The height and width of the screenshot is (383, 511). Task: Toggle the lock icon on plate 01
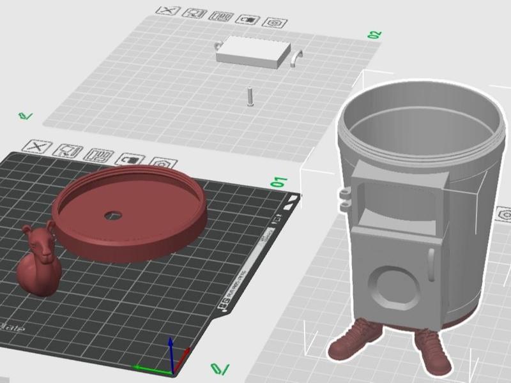tap(130, 160)
